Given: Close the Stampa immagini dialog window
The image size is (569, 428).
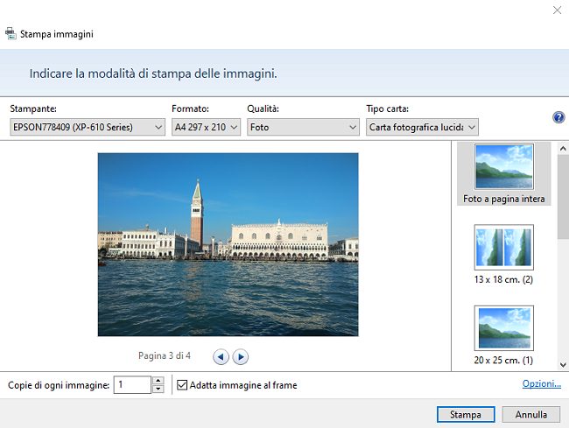Looking at the screenshot, I should [x=557, y=10].
